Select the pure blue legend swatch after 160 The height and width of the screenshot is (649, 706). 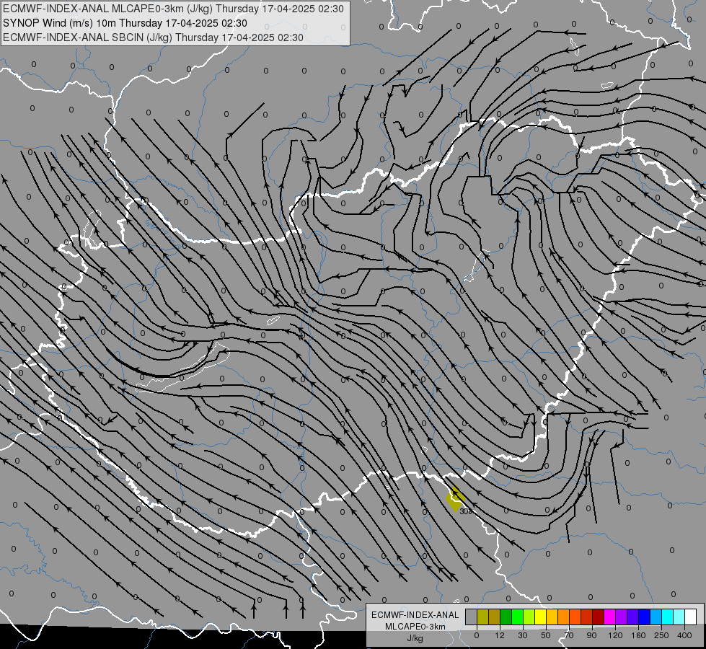coord(644,617)
